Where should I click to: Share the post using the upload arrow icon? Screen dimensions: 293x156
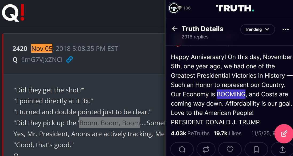tap(282, 149)
